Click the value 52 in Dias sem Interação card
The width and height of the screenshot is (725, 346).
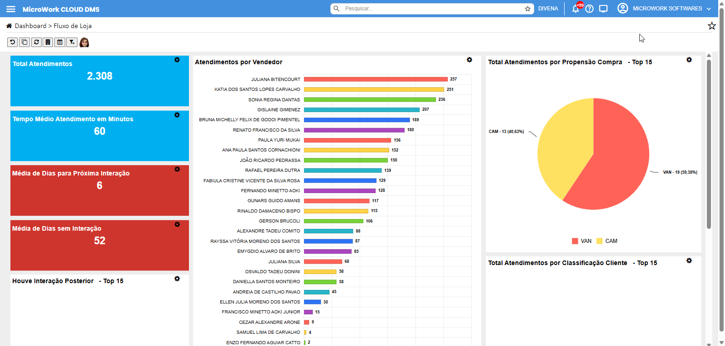pos(100,241)
